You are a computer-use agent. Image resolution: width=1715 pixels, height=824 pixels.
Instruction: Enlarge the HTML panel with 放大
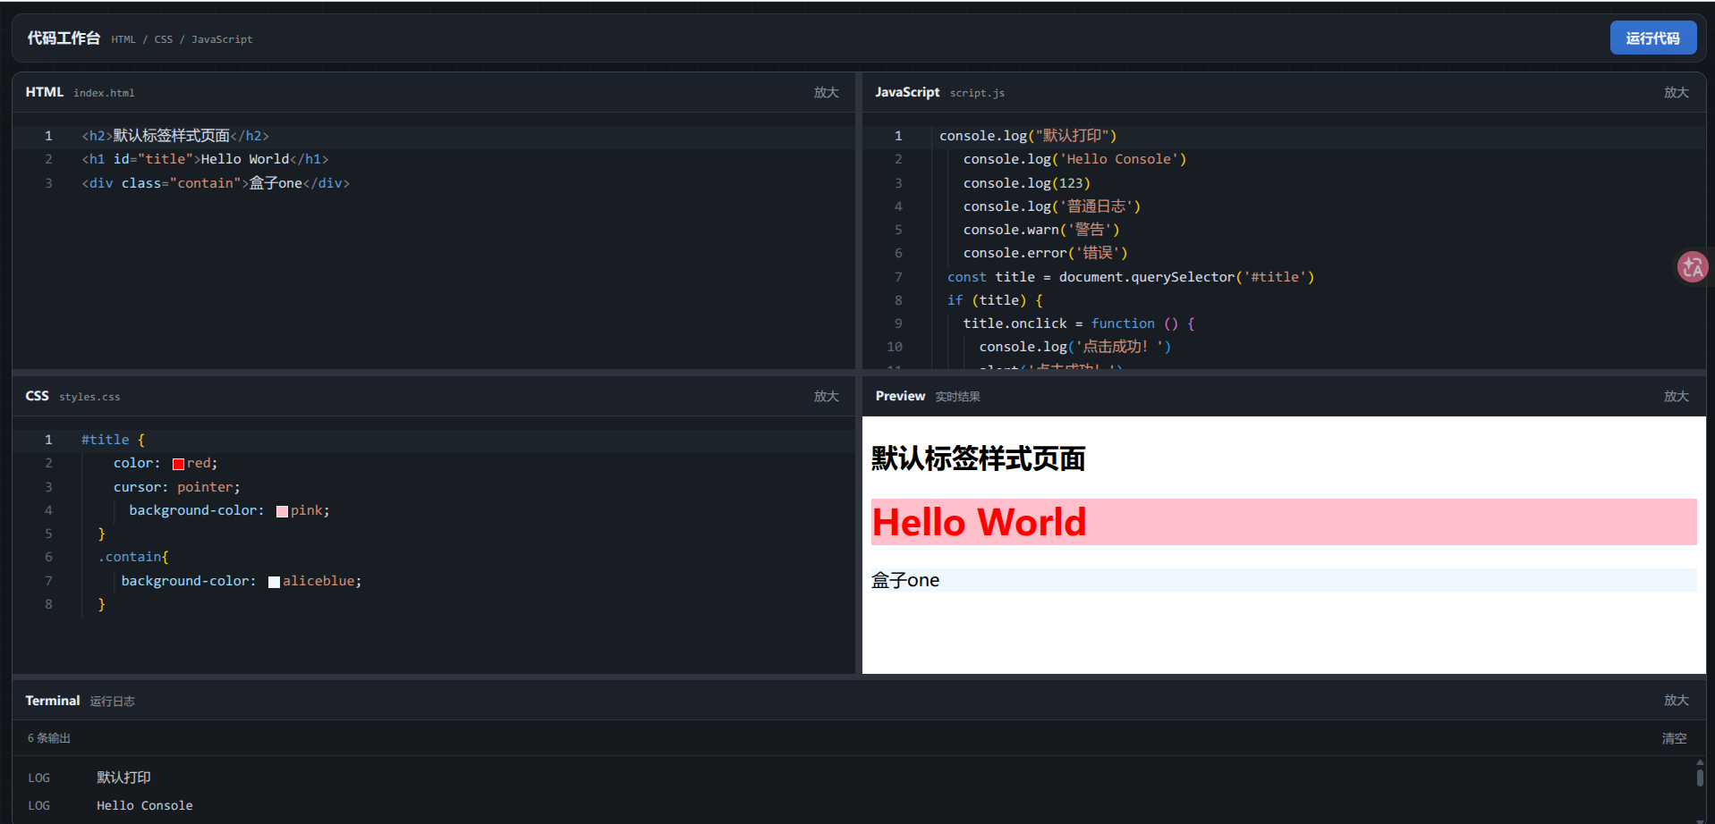pos(826,92)
